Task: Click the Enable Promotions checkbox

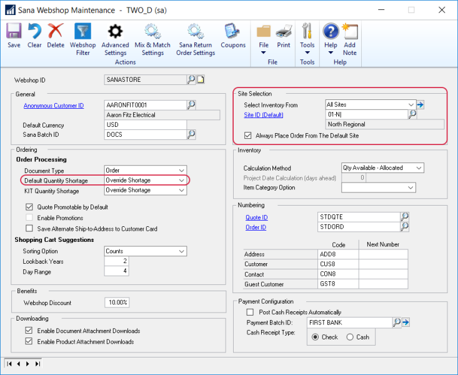Action: pos(29,217)
